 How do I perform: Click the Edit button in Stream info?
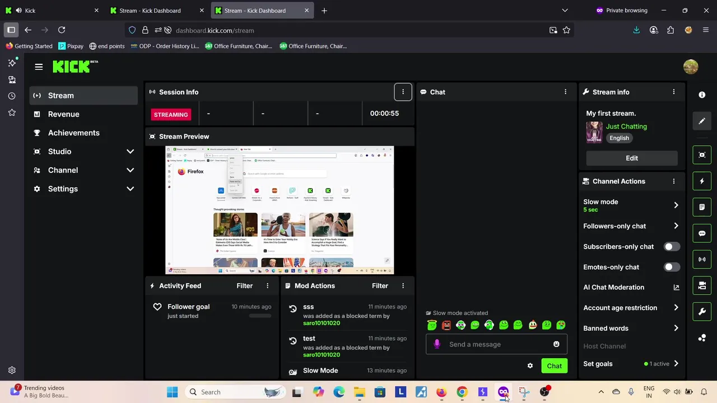pyautogui.click(x=632, y=158)
